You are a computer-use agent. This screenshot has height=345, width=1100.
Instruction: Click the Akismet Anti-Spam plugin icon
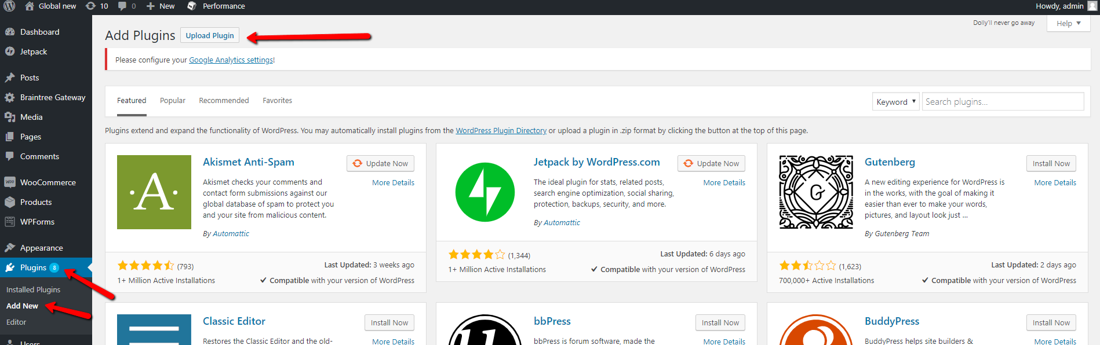pos(154,192)
